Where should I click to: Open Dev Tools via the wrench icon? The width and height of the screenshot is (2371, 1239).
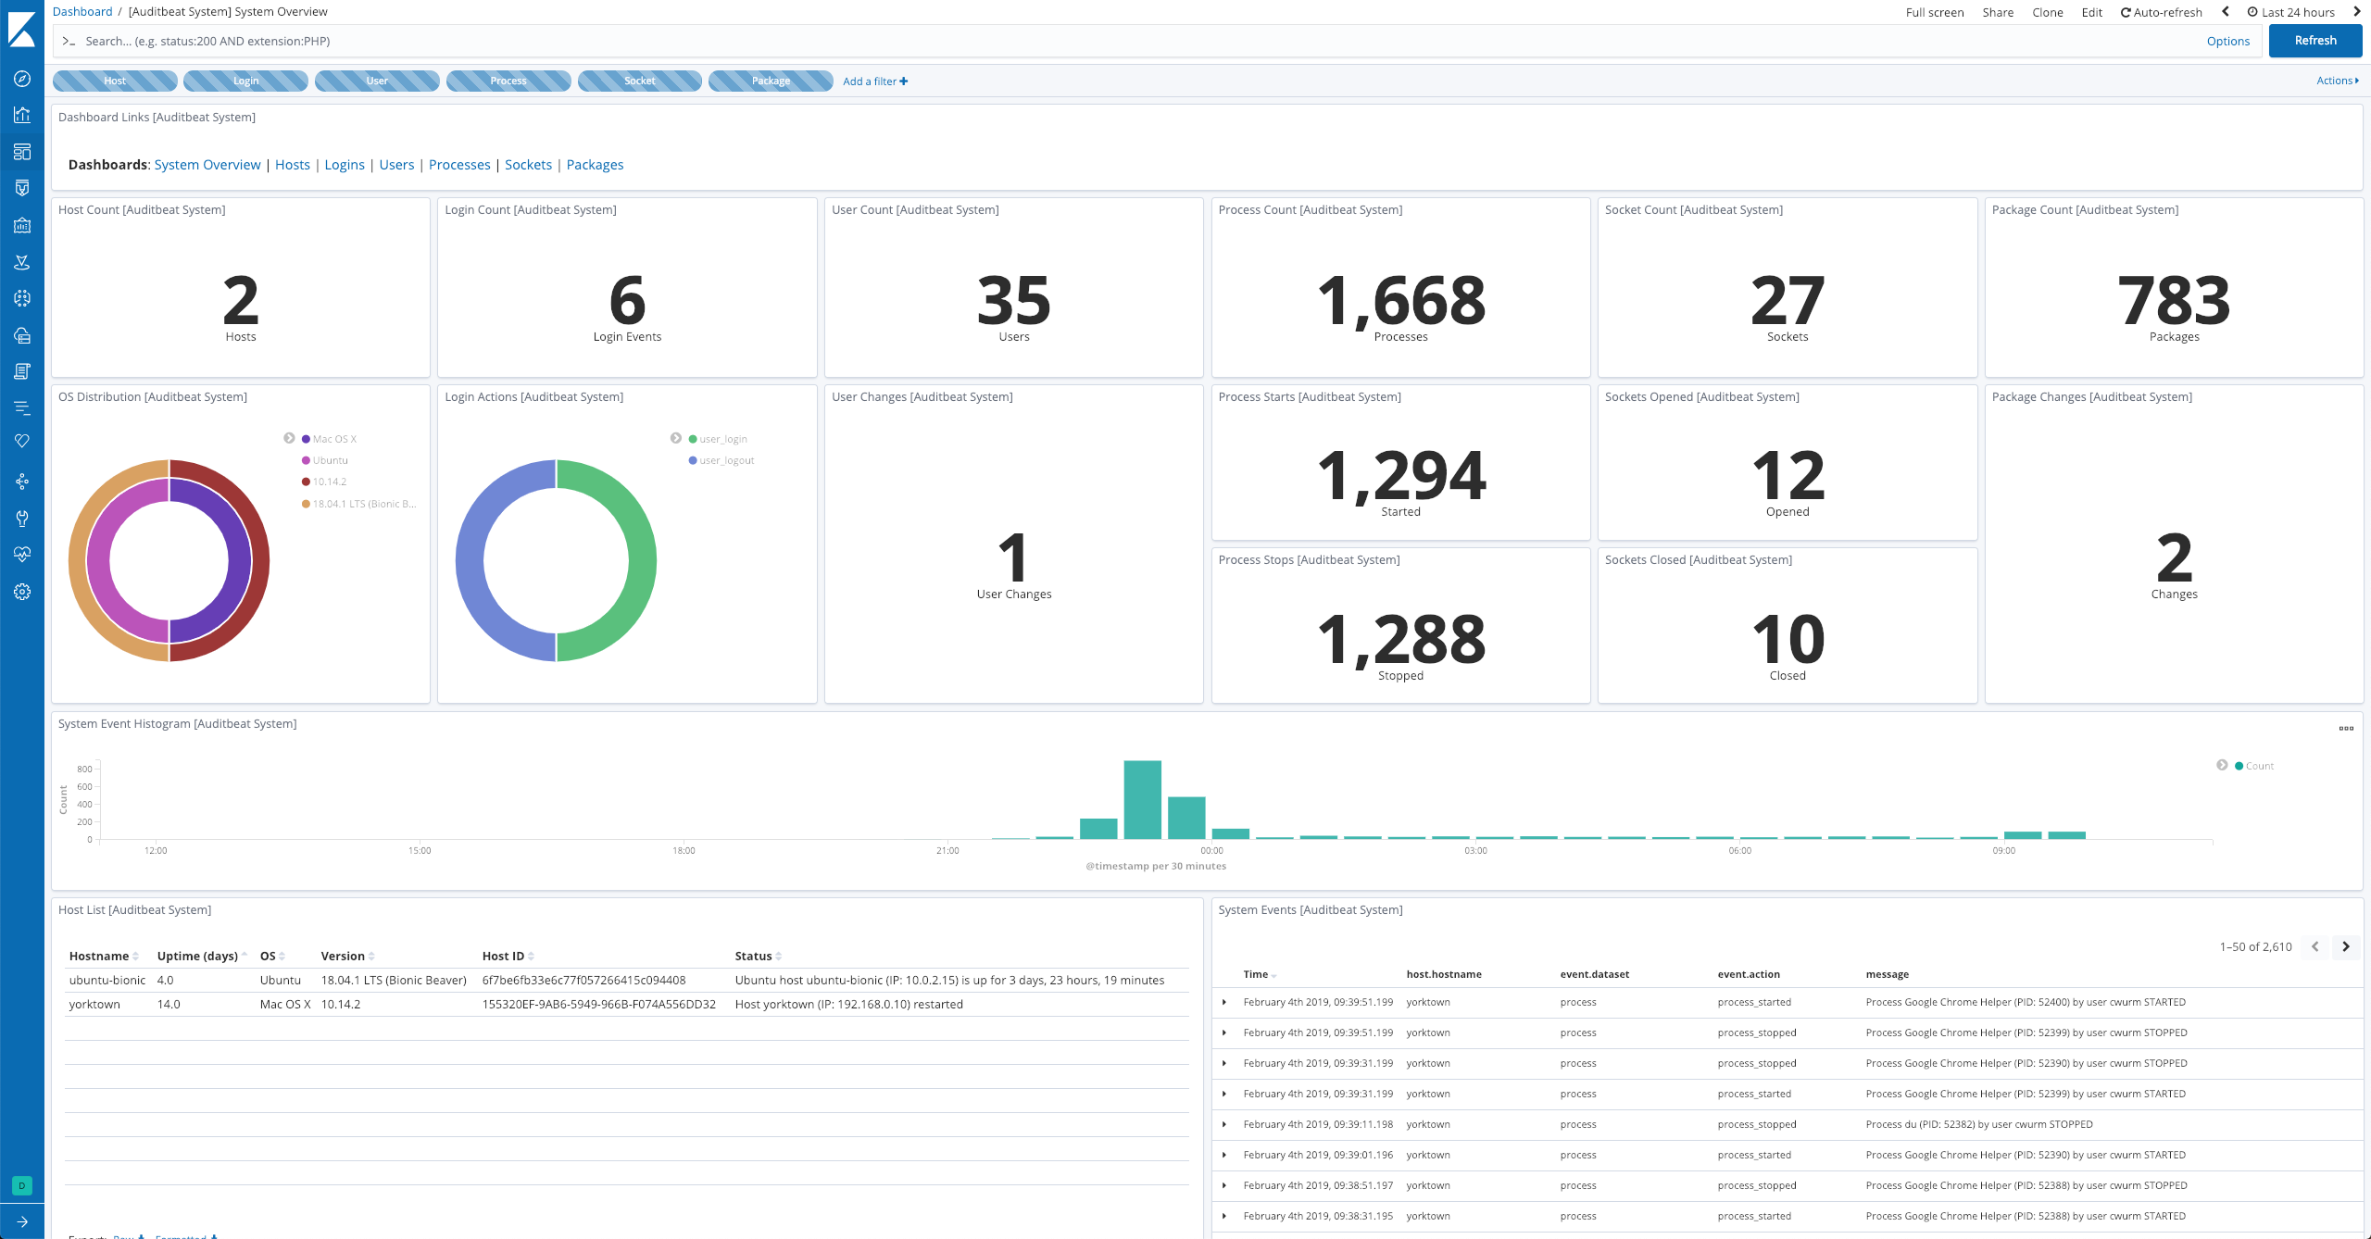pos(22,518)
